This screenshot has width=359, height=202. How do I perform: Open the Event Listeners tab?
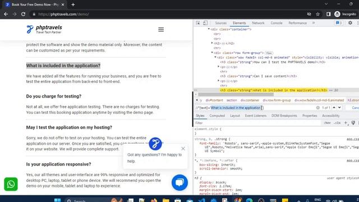(256, 116)
